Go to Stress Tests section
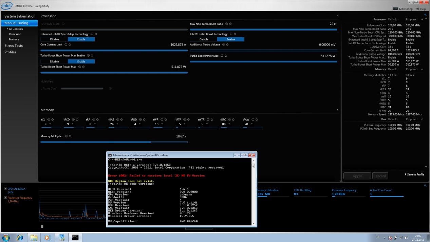 click(14, 45)
